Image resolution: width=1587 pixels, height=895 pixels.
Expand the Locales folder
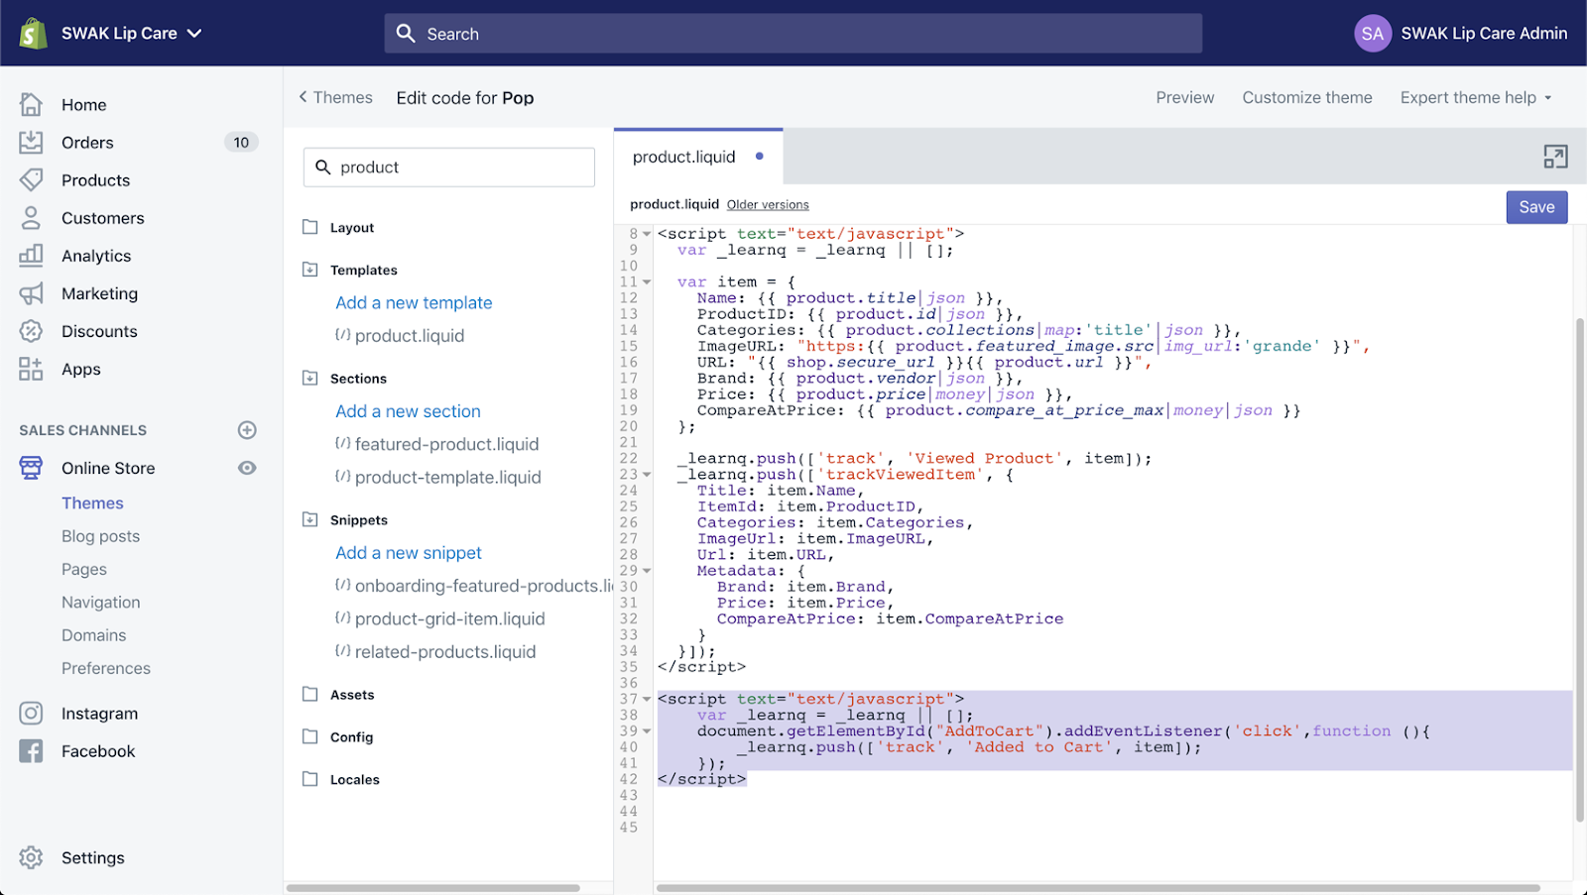click(x=310, y=779)
